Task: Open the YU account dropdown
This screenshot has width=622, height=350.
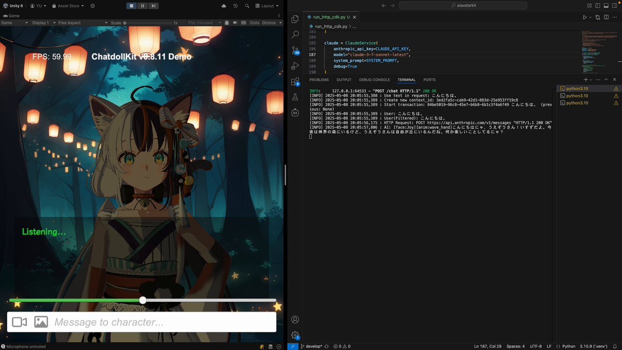Action: pos(38,6)
